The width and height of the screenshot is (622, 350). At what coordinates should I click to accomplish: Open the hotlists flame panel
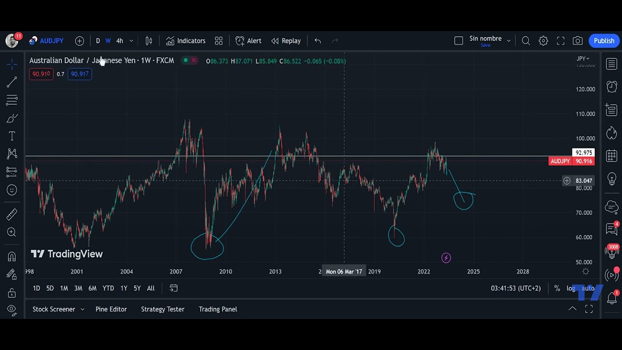pyautogui.click(x=612, y=133)
